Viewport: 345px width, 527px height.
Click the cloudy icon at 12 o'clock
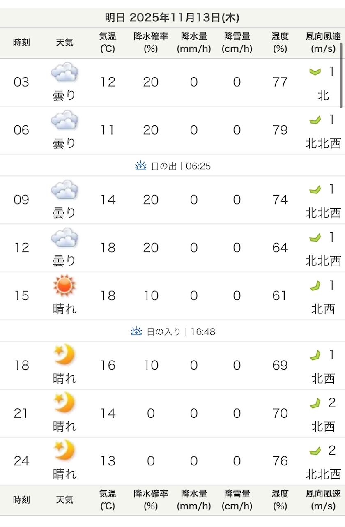pos(64,238)
